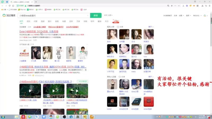Open the orange game controller extension

coord(194,6)
